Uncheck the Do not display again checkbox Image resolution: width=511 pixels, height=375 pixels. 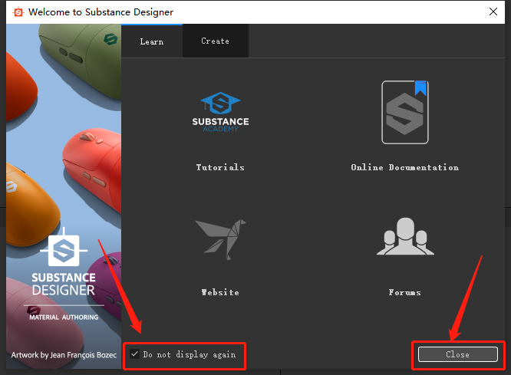134,354
